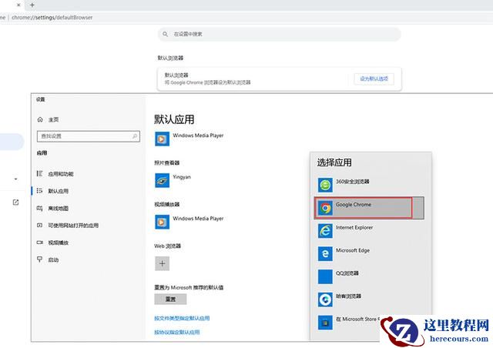The image size is (493, 348).
Task: Select 默认应用 in Settings sidebar
Action: click(59, 191)
